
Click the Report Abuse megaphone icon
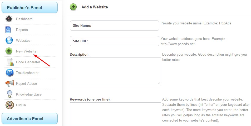pyautogui.click(x=9, y=83)
